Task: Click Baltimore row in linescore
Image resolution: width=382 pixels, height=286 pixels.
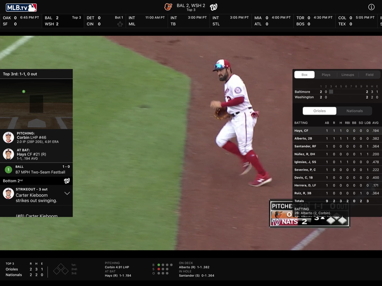Action: point(337,92)
